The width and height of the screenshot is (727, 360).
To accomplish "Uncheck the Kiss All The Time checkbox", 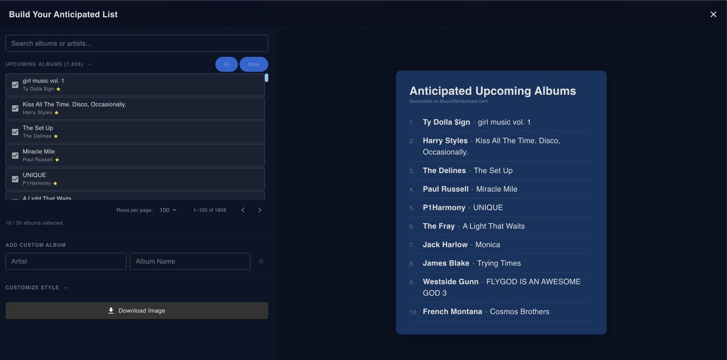I will pos(15,108).
